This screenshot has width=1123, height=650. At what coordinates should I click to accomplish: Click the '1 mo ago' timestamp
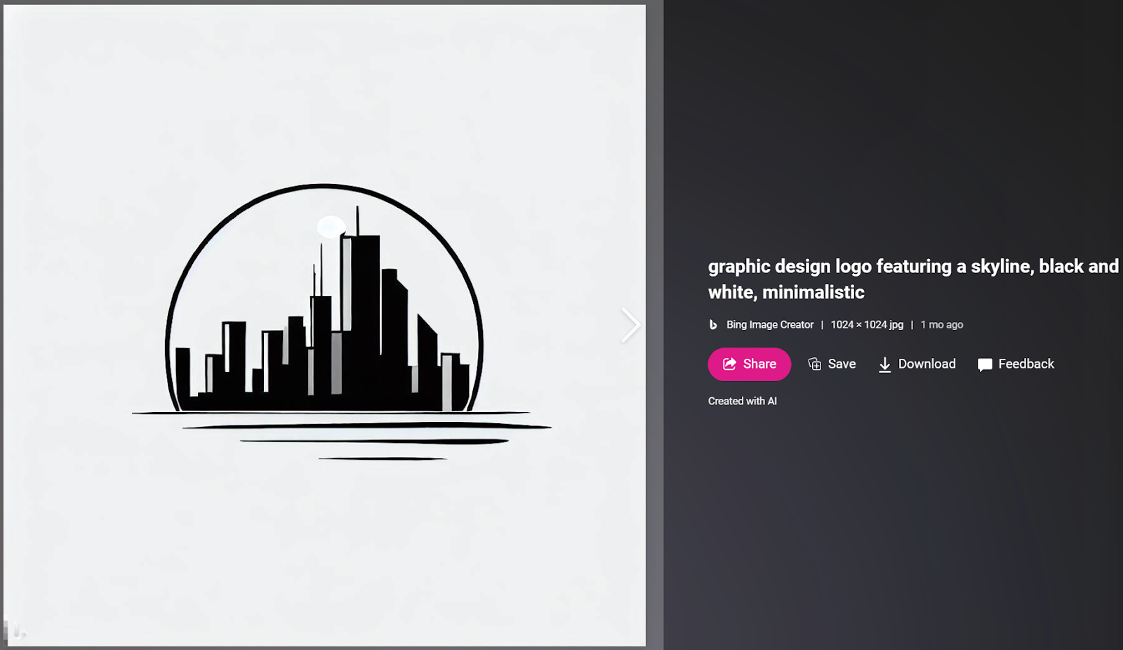tap(942, 325)
